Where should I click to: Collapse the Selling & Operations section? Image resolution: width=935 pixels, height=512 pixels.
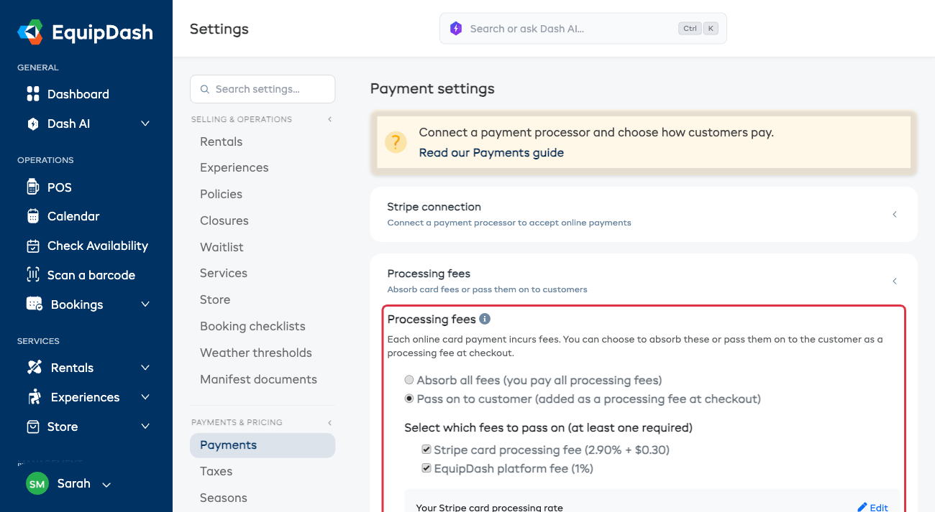click(x=329, y=119)
